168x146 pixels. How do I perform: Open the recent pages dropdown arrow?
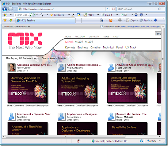(15, 9)
